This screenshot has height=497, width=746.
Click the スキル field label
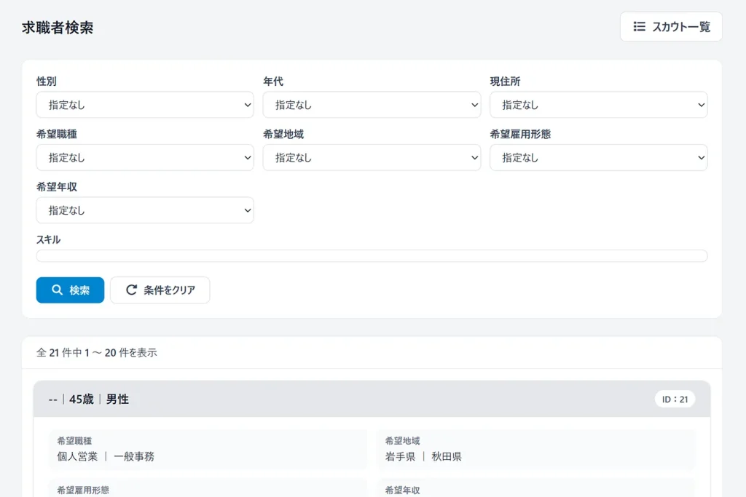pyautogui.click(x=49, y=239)
